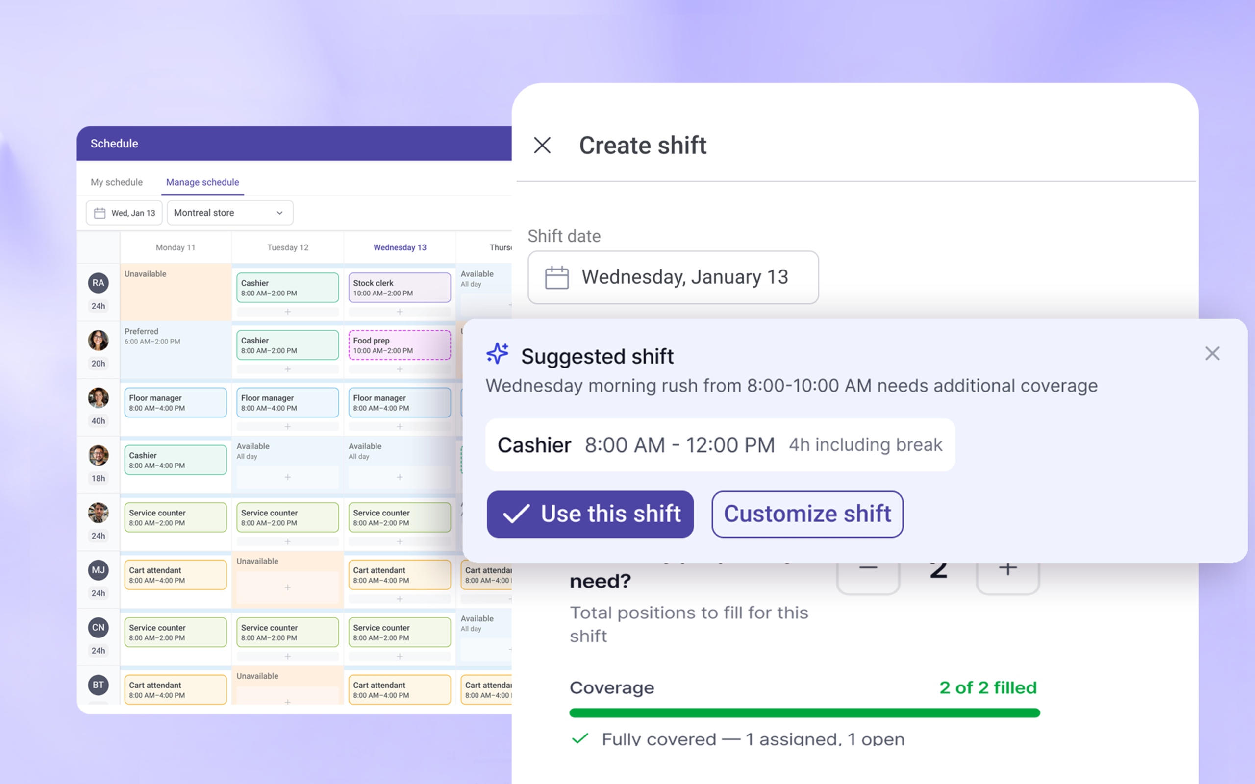Click the RA employee avatar
This screenshot has height=784, width=1255.
(98, 283)
